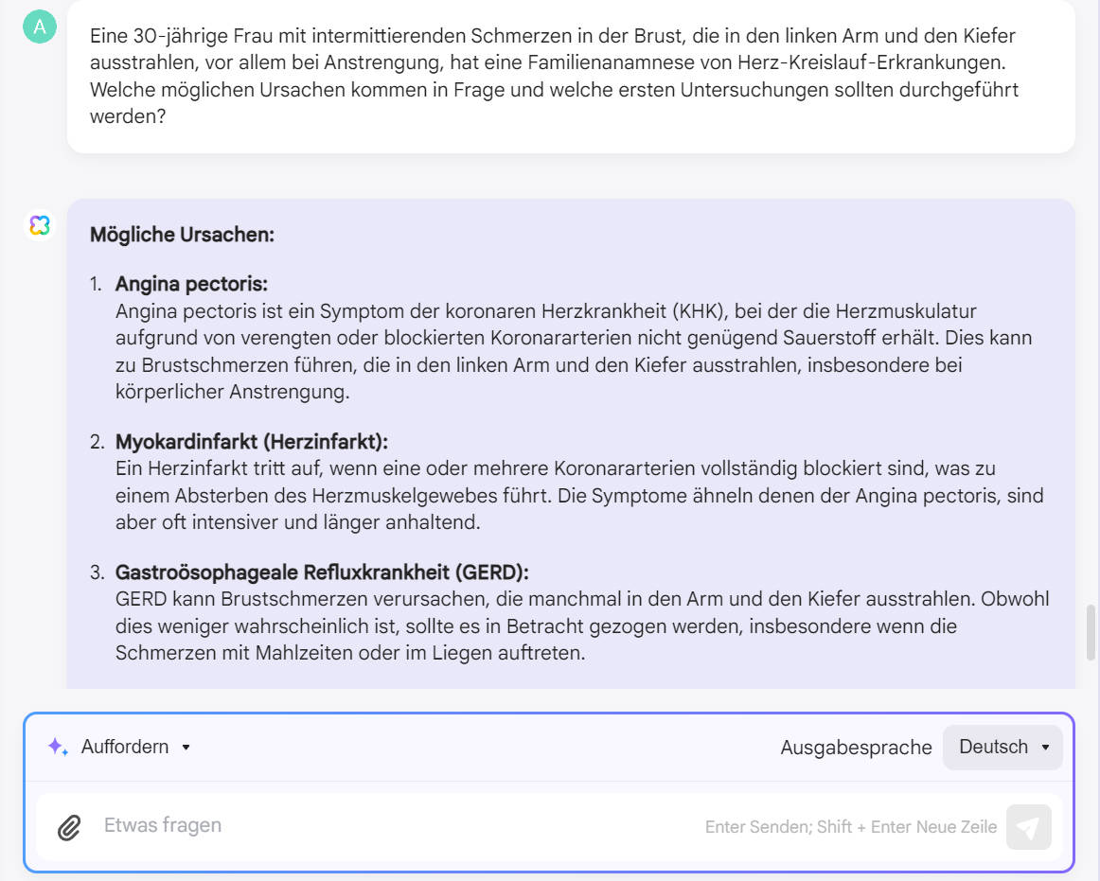Click the chat scrollbar thumb
Screen dimensions: 1100x881
[1091, 632]
